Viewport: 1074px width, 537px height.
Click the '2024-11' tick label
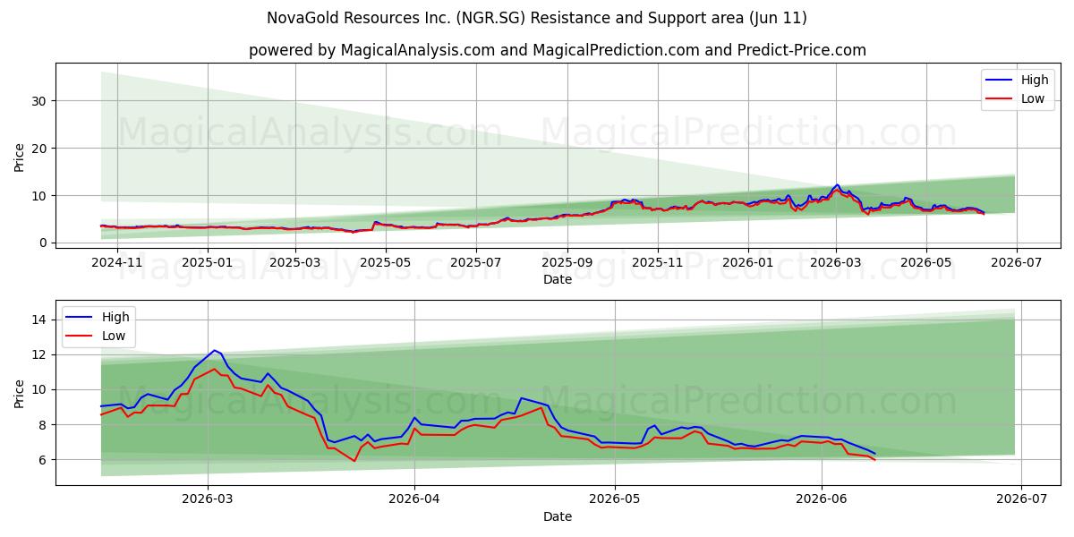coord(118,262)
